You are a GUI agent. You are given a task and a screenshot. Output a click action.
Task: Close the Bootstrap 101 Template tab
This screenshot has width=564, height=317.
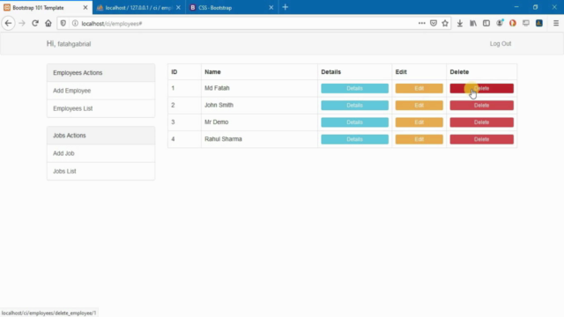pyautogui.click(x=85, y=7)
